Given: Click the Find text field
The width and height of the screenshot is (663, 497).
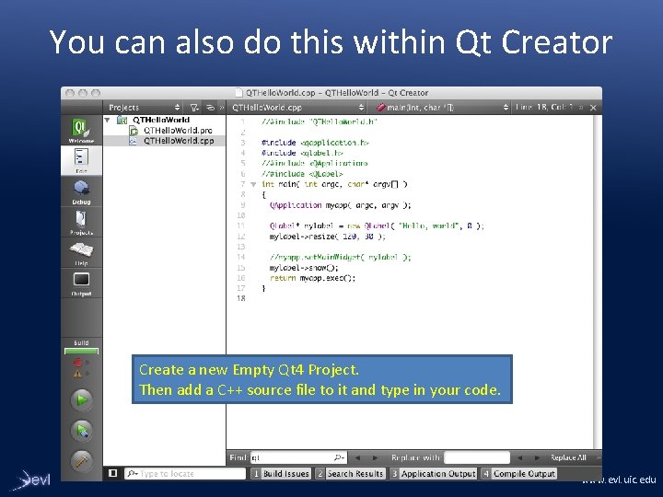Looking at the screenshot, I should tap(298, 457).
